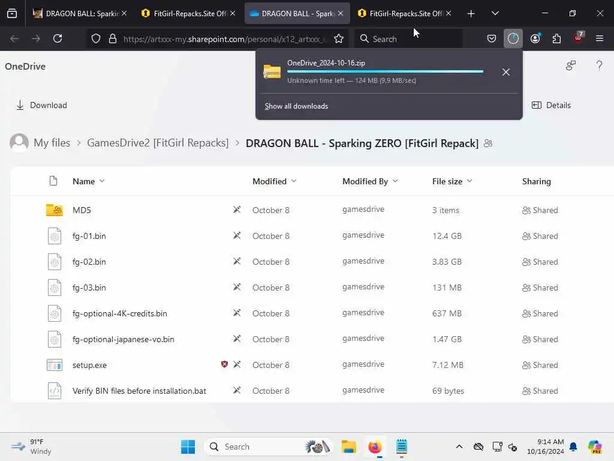This screenshot has width=614, height=461.
Task: Click the Windows taskbar search box
Action: [x=268, y=447]
